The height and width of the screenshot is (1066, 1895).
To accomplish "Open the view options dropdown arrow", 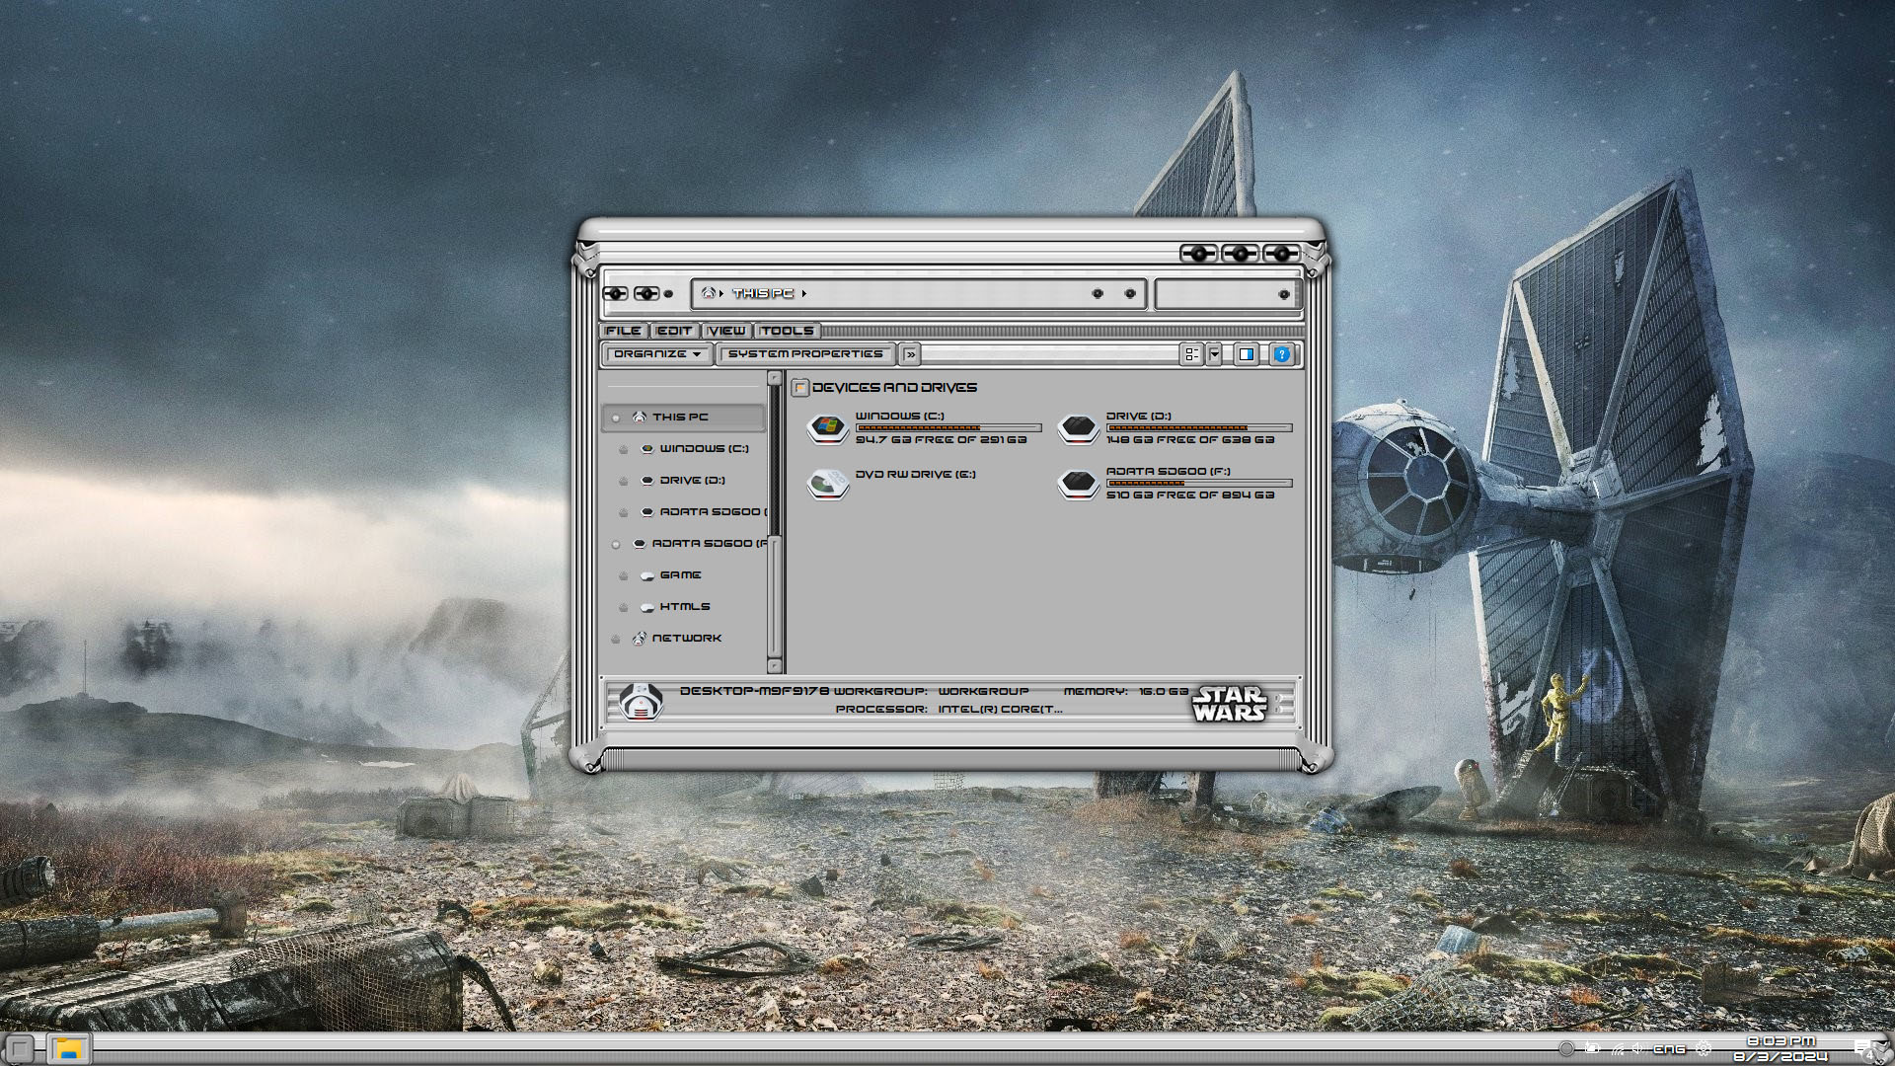I will pyautogui.click(x=1215, y=354).
